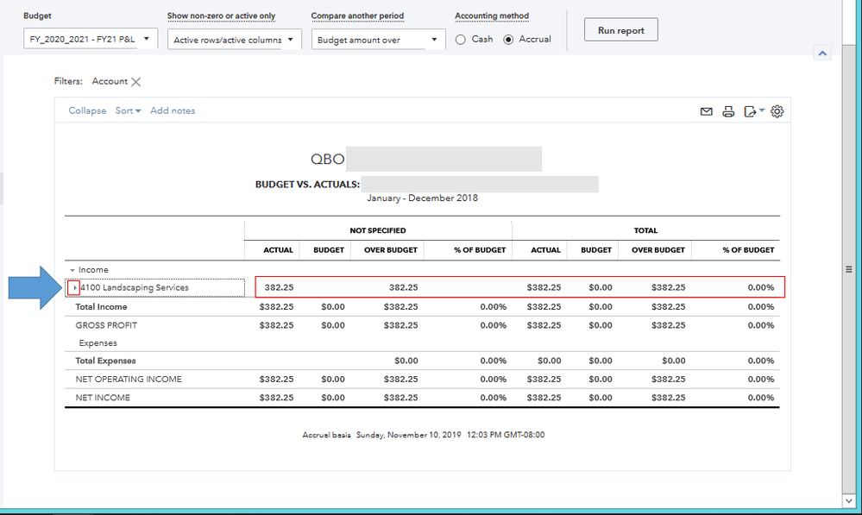The height and width of the screenshot is (515, 862).
Task: Click the dropdown arrow beside the export icon
Action: 761,111
